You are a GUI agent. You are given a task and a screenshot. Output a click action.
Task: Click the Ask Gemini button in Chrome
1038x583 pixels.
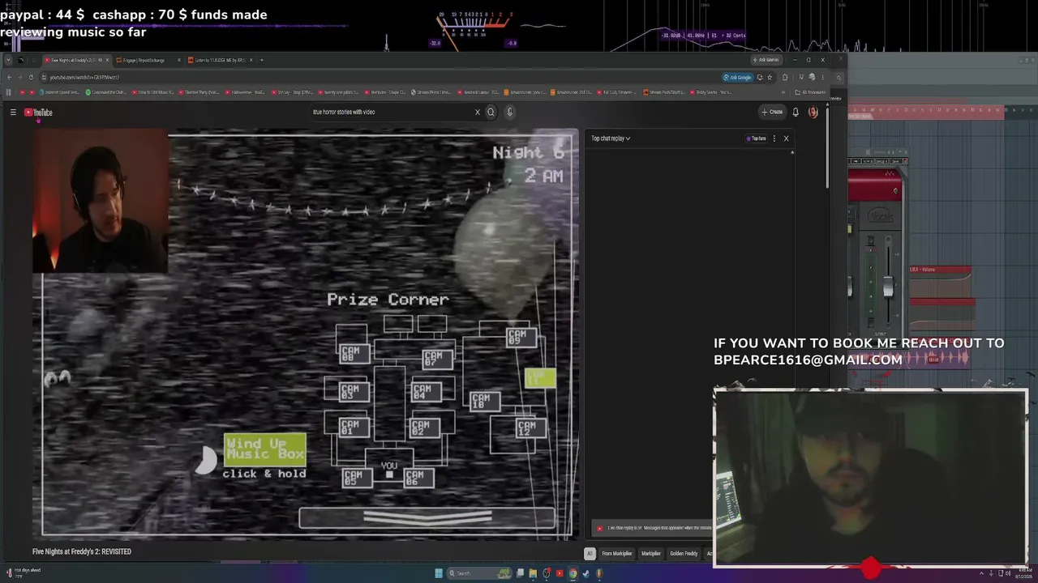click(766, 60)
